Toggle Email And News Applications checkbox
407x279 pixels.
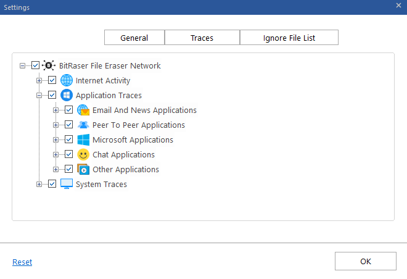click(x=69, y=110)
